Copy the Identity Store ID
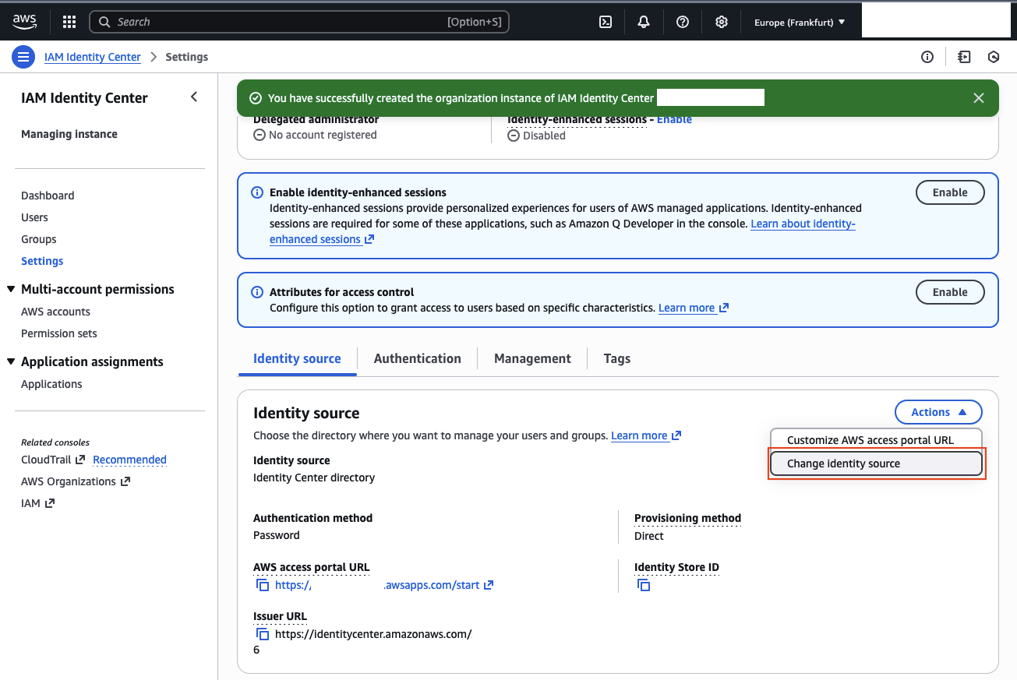 (644, 584)
